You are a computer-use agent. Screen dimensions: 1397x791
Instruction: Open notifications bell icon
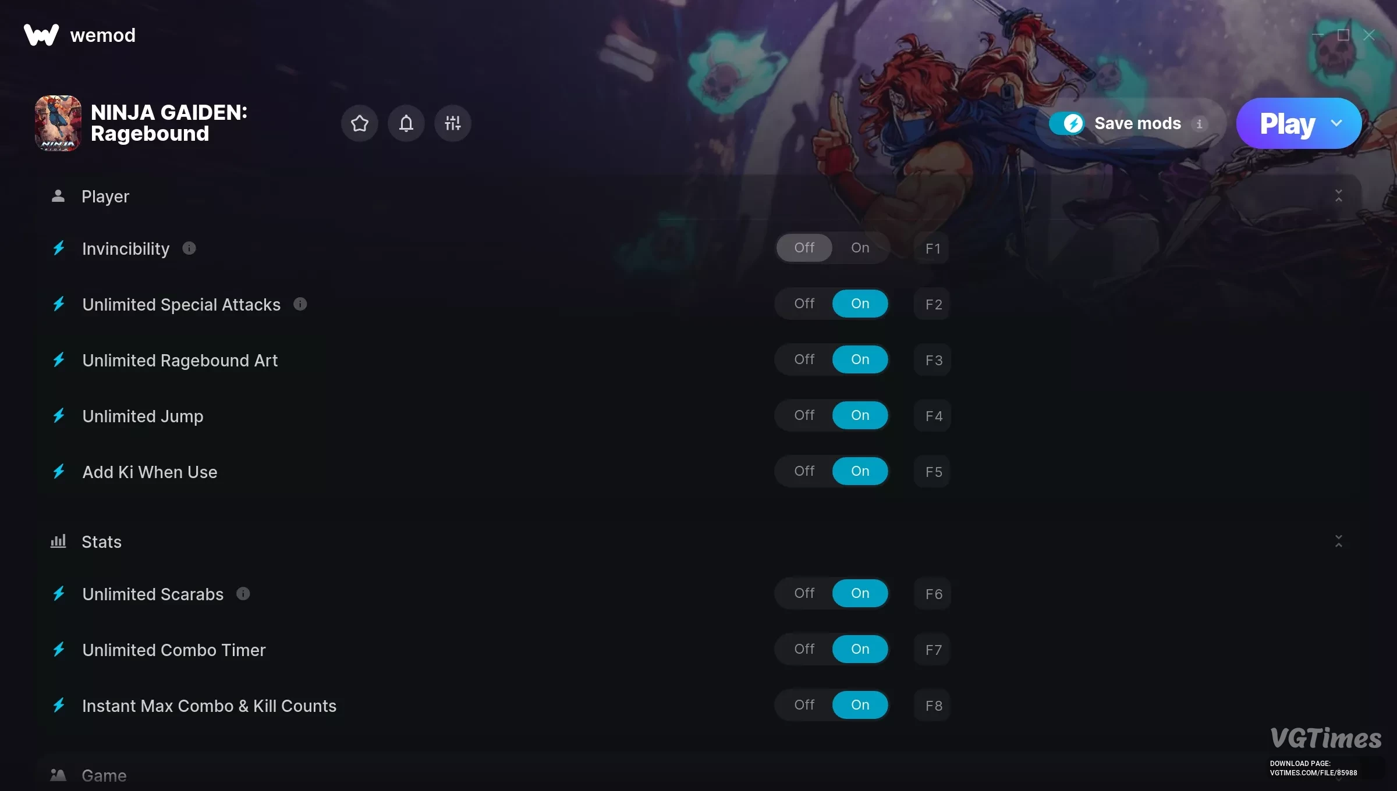[x=406, y=123]
